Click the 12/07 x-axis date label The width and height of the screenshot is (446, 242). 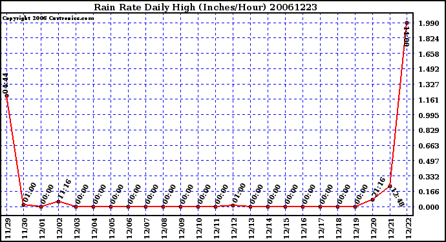(x=147, y=228)
